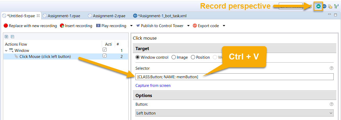
Task: Click the Target section header
Action: tap(235, 49)
